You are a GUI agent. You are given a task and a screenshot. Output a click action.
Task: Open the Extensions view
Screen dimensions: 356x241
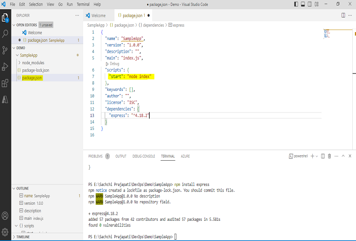click(x=5, y=83)
